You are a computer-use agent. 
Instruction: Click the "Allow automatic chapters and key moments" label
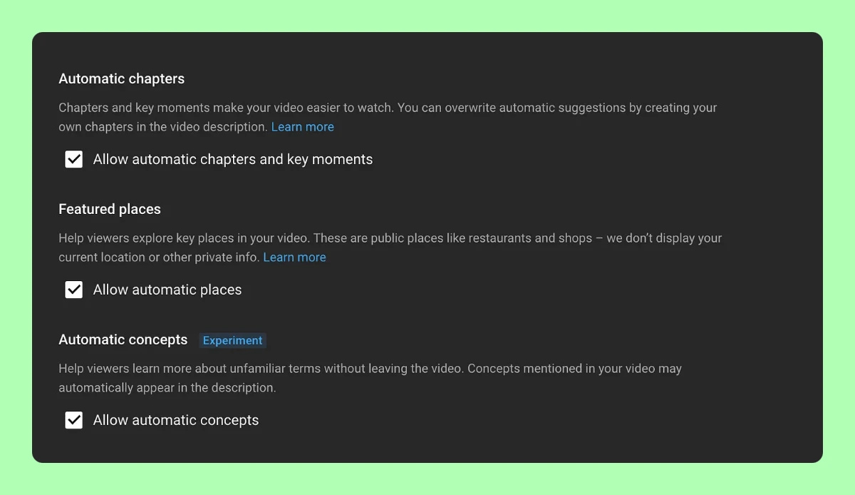232,159
